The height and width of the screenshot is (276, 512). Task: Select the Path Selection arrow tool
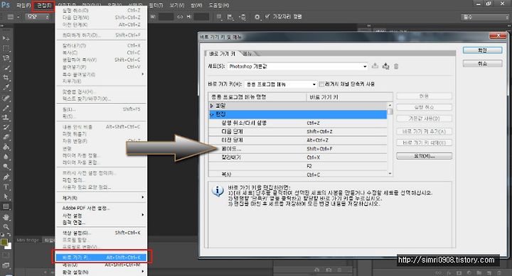6,197
